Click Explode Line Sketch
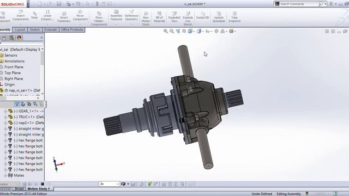 pos(188,19)
